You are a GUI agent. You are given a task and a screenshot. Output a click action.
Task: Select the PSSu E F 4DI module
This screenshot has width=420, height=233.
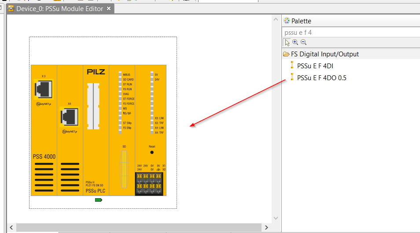(315, 66)
